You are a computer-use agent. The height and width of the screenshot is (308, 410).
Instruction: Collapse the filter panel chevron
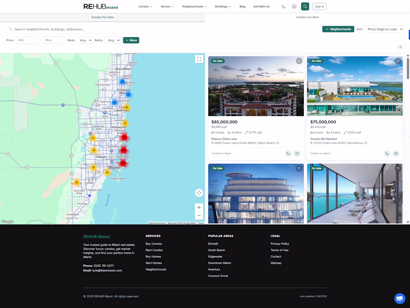400,47
